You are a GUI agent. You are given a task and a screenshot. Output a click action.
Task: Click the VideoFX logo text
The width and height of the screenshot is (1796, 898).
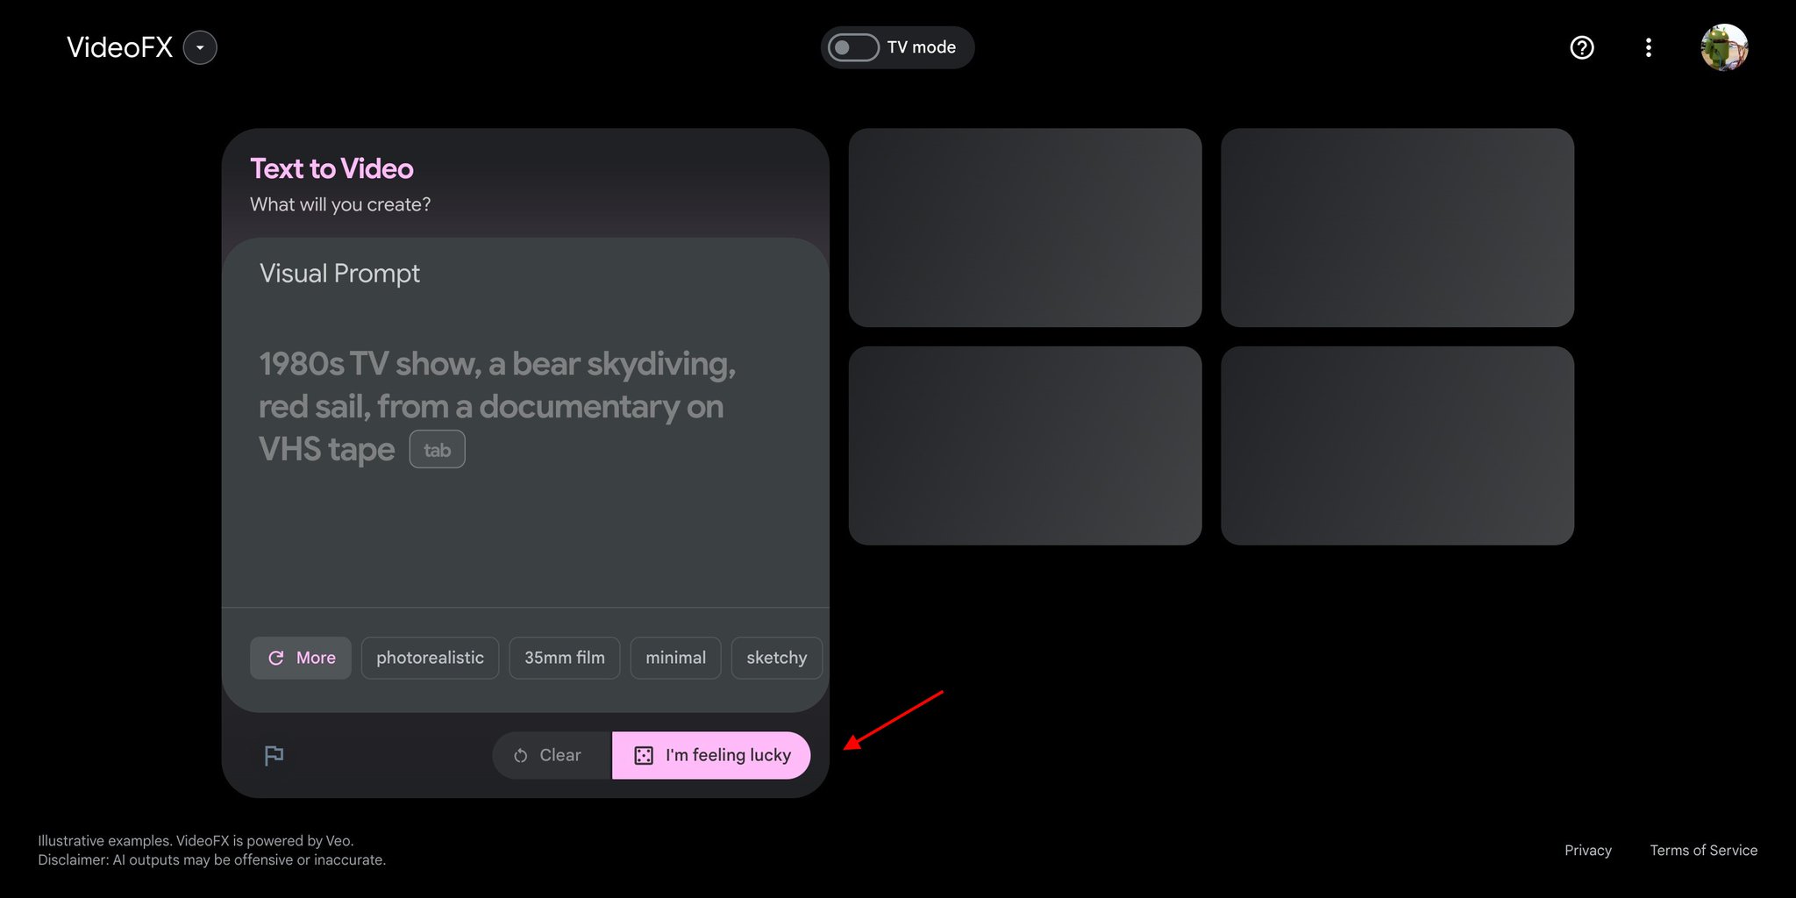pos(120,47)
